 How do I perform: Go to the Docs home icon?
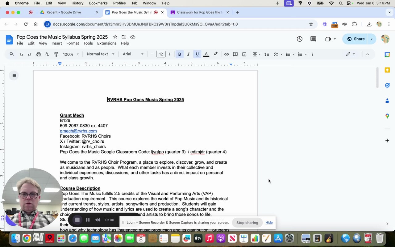(x=9, y=40)
